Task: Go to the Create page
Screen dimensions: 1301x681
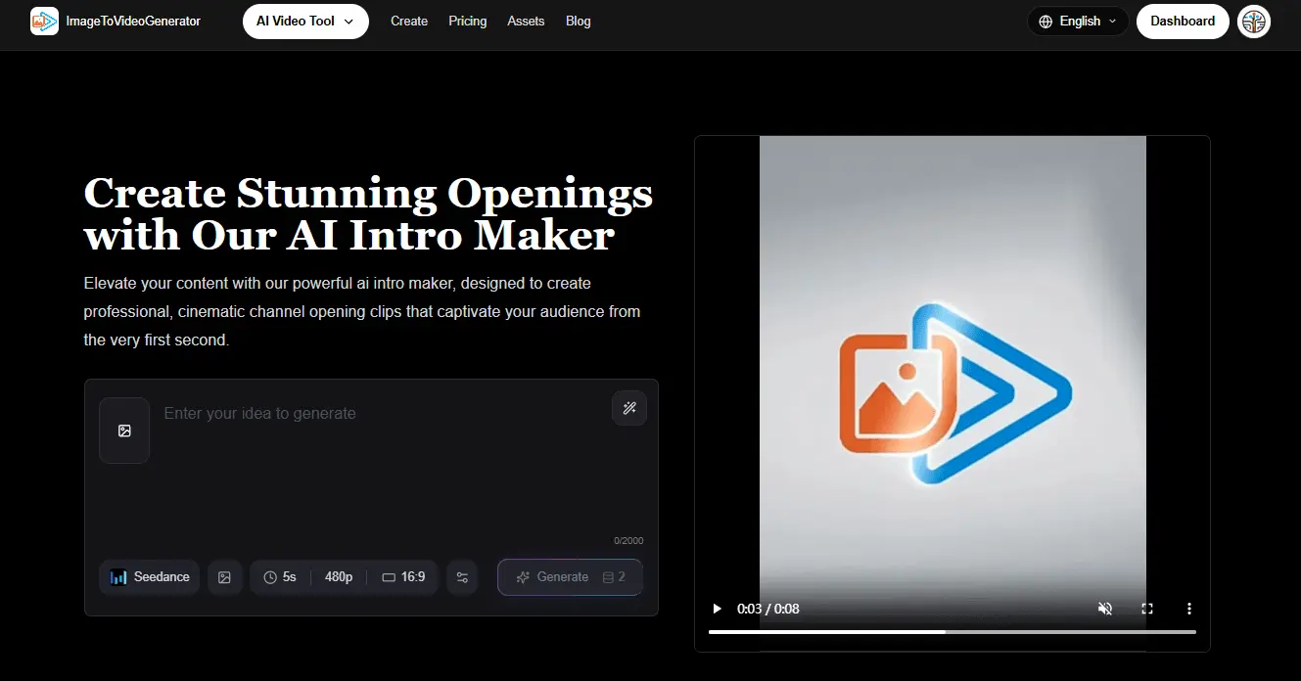Action: pos(409,21)
